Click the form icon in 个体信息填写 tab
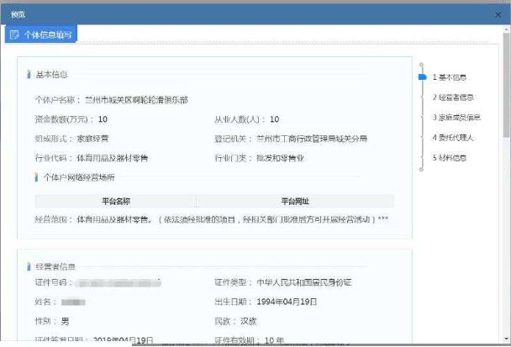Image resolution: width=511 pixels, height=347 pixels. 14,34
